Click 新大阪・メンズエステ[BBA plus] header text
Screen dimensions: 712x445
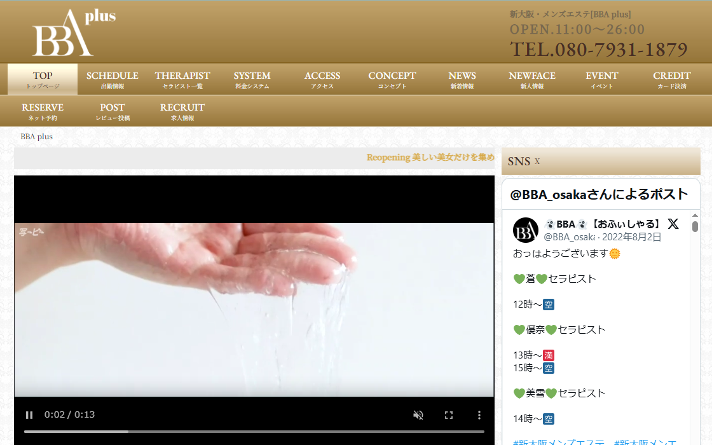pos(570,14)
